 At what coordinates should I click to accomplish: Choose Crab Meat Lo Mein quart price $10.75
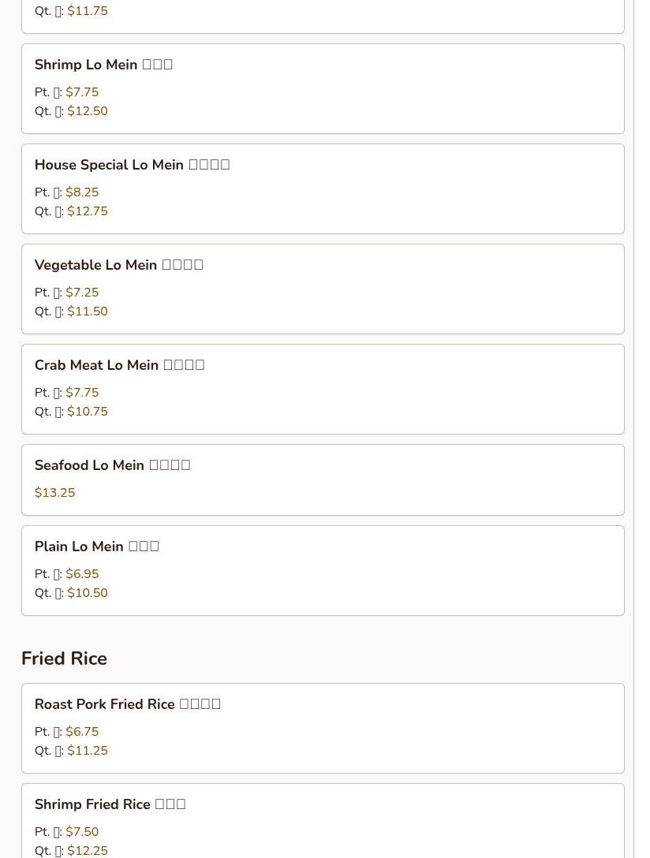click(88, 412)
